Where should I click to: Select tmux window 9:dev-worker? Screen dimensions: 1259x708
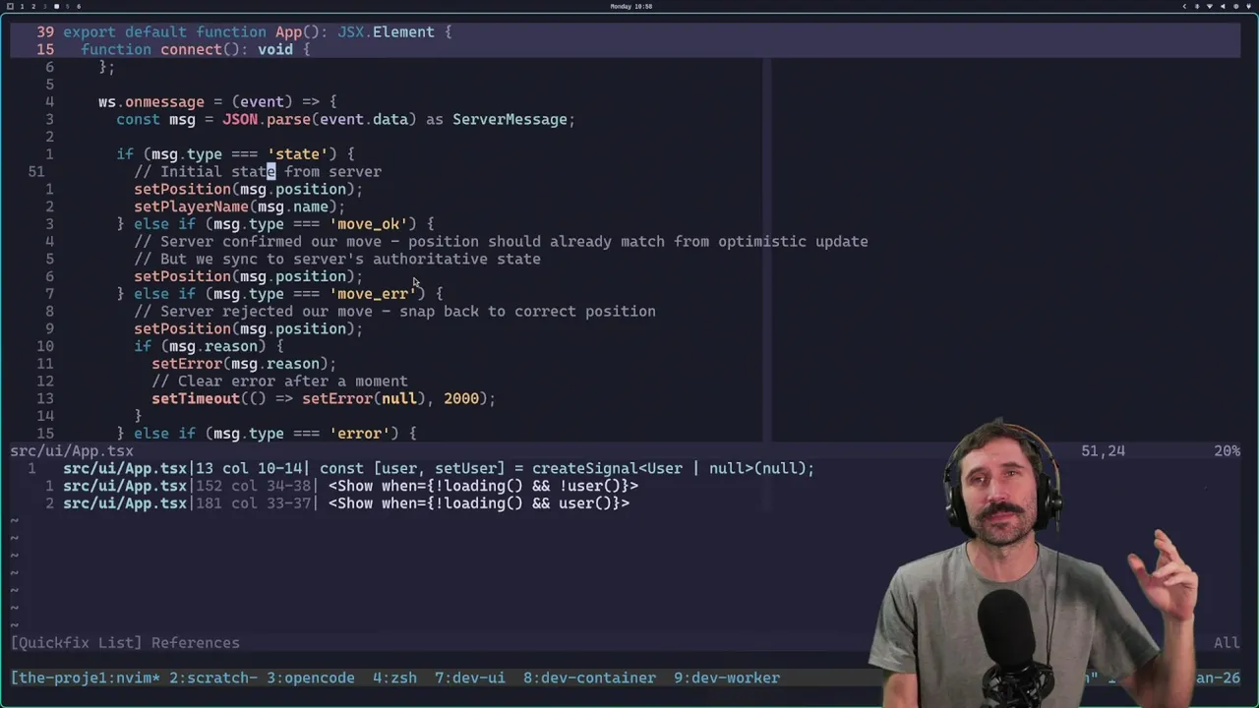point(727,678)
